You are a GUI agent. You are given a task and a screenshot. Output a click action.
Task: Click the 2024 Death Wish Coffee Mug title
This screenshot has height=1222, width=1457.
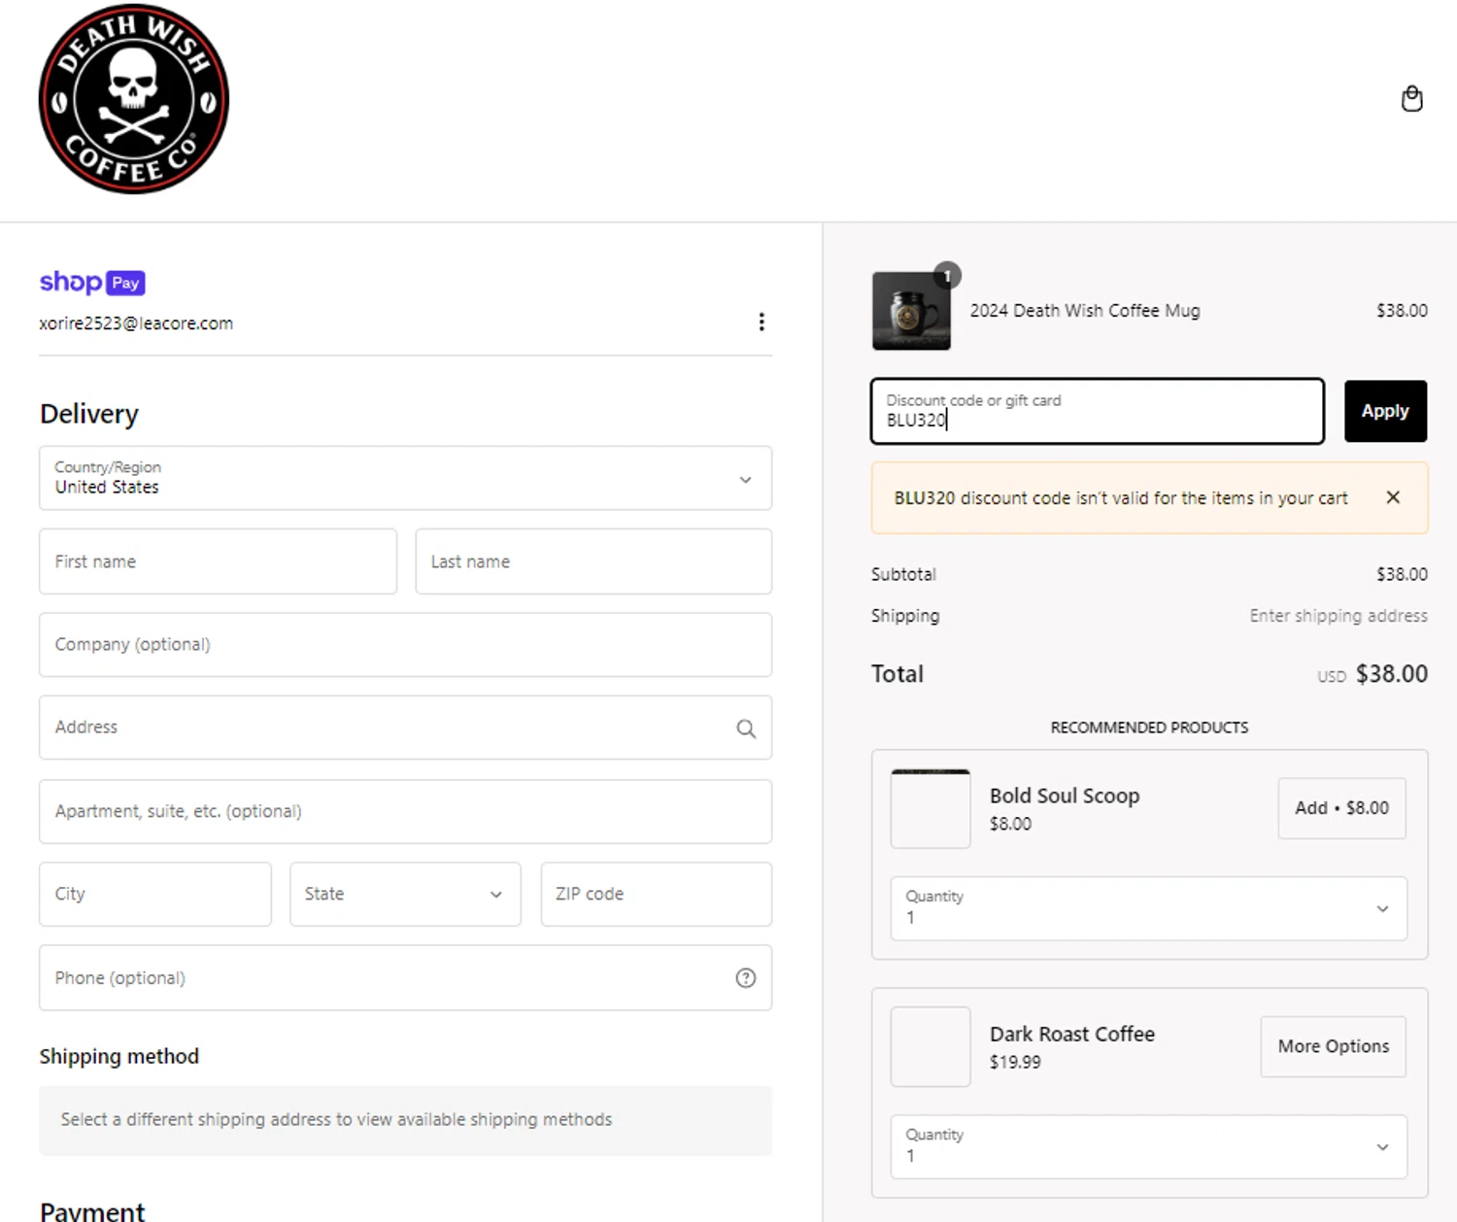tap(1085, 311)
